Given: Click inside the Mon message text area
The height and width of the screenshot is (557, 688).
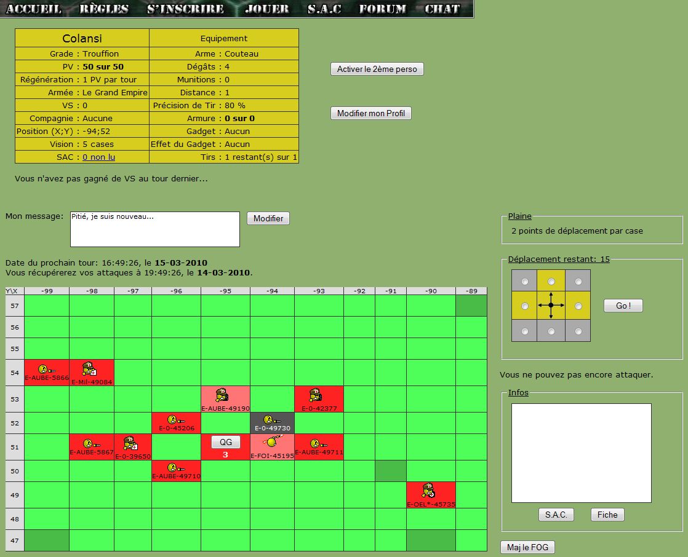Looking at the screenshot, I should point(154,229).
